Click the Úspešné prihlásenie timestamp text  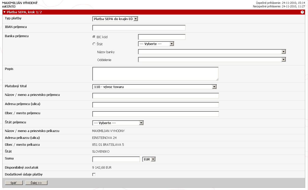[x=280, y=3]
